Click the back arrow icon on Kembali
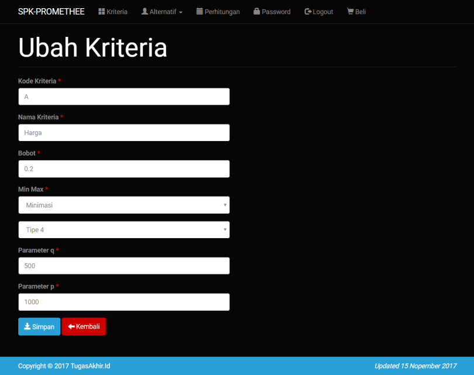Viewport: 474px width, 375px height. pos(71,326)
